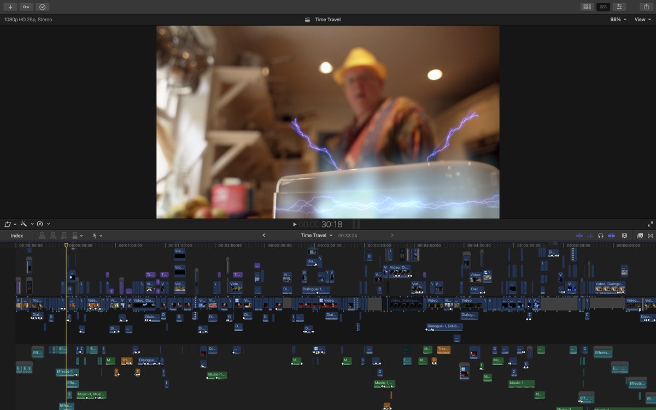The width and height of the screenshot is (656, 410).
Task: Choose the Select arrow tool
Action: tap(95, 236)
